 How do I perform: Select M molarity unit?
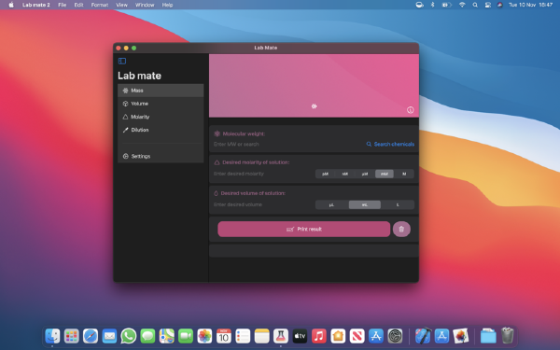point(404,174)
